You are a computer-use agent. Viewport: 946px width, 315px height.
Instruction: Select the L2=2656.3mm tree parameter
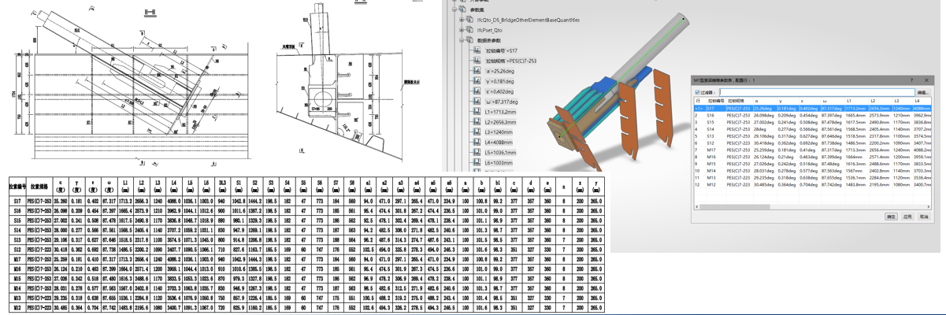(x=499, y=122)
